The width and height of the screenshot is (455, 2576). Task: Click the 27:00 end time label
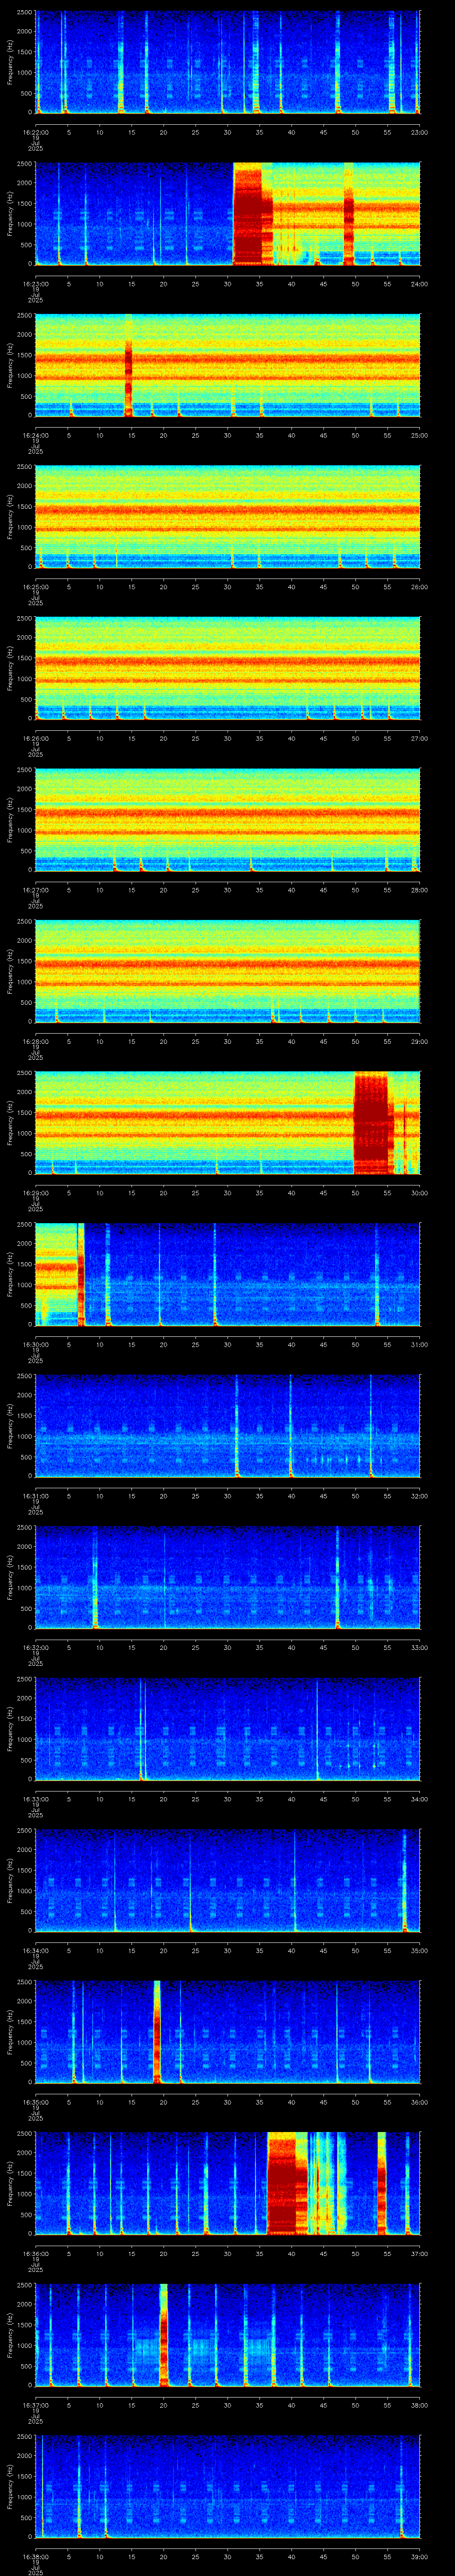(419, 738)
